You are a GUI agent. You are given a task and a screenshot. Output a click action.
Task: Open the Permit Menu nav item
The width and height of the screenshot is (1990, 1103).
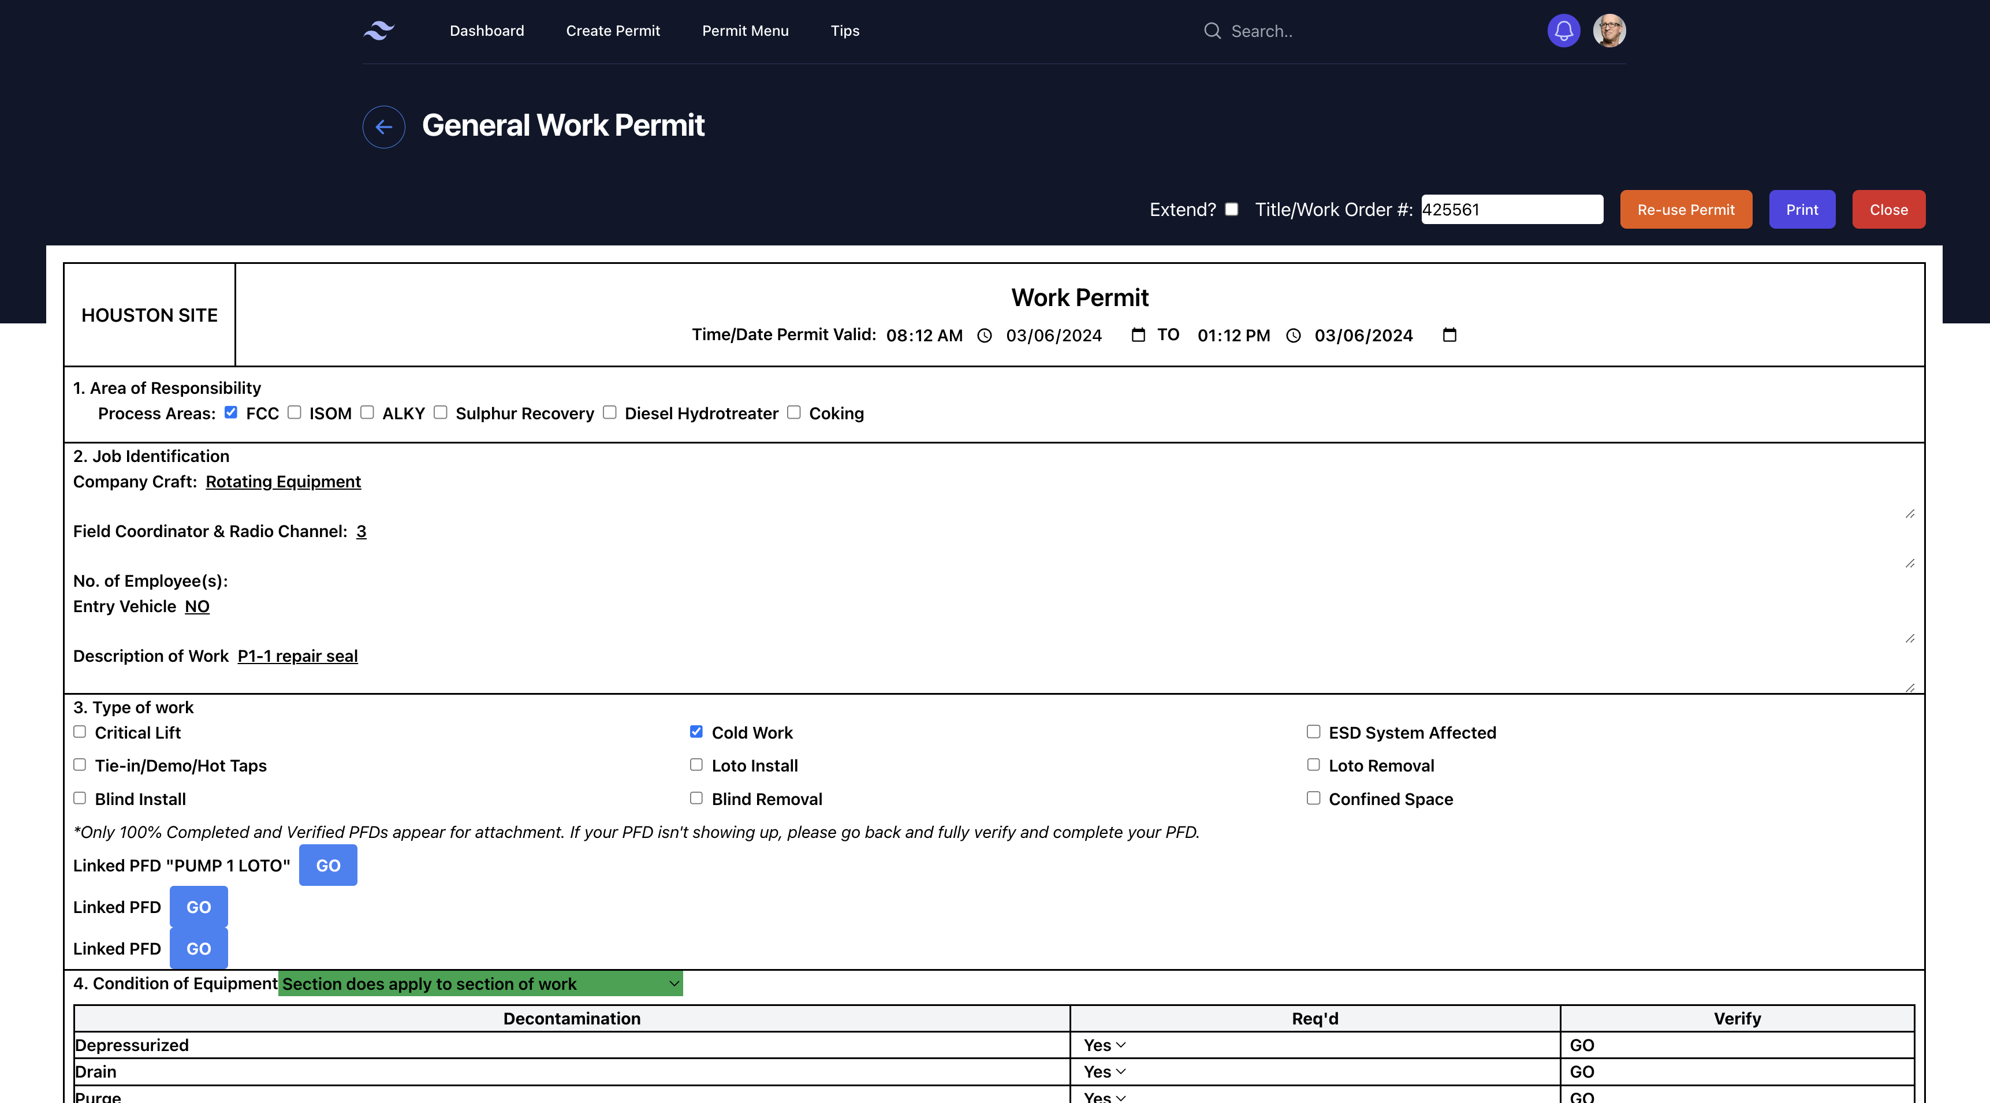pos(745,31)
